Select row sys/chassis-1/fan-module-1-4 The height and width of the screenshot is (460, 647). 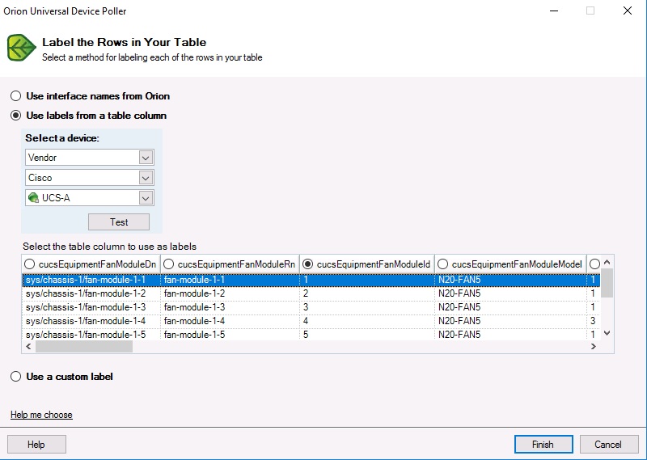[x=311, y=321]
